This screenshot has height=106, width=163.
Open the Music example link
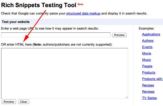146,60
